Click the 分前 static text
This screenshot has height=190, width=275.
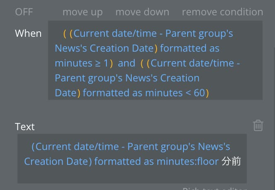(231, 161)
